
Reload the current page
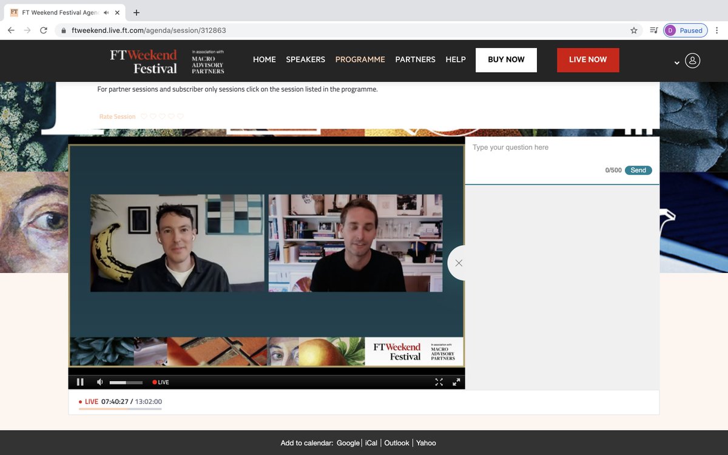[44, 30]
